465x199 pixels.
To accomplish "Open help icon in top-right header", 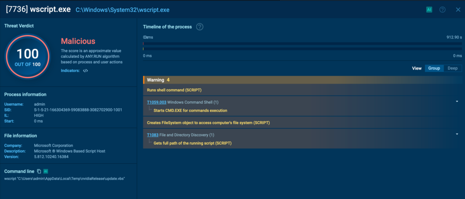I will [442, 9].
